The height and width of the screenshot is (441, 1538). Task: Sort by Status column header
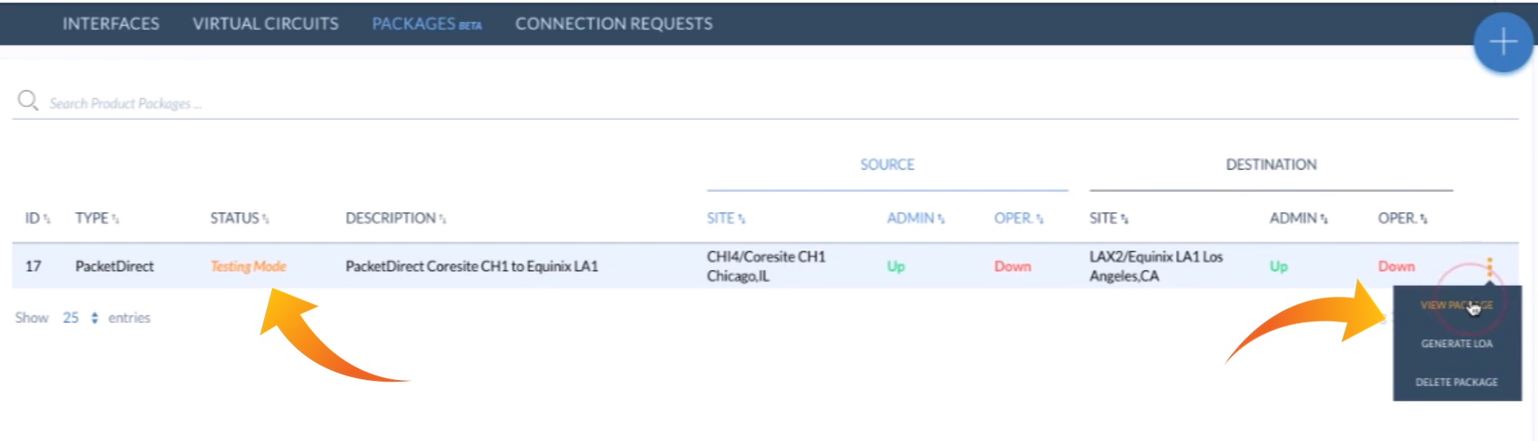(x=239, y=218)
